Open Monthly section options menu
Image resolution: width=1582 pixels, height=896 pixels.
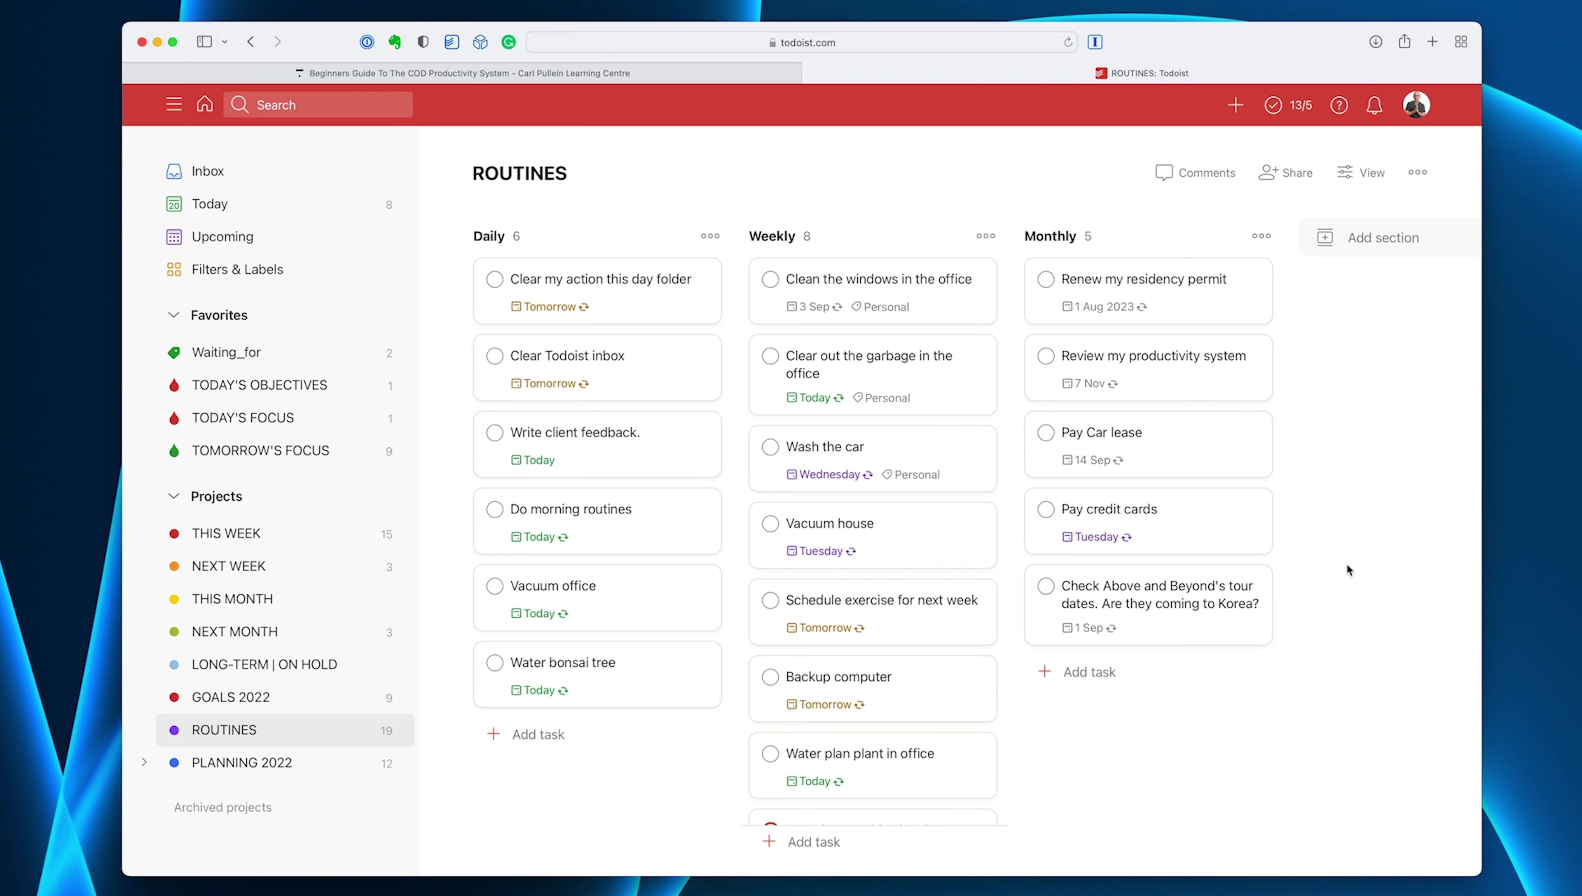click(x=1261, y=236)
